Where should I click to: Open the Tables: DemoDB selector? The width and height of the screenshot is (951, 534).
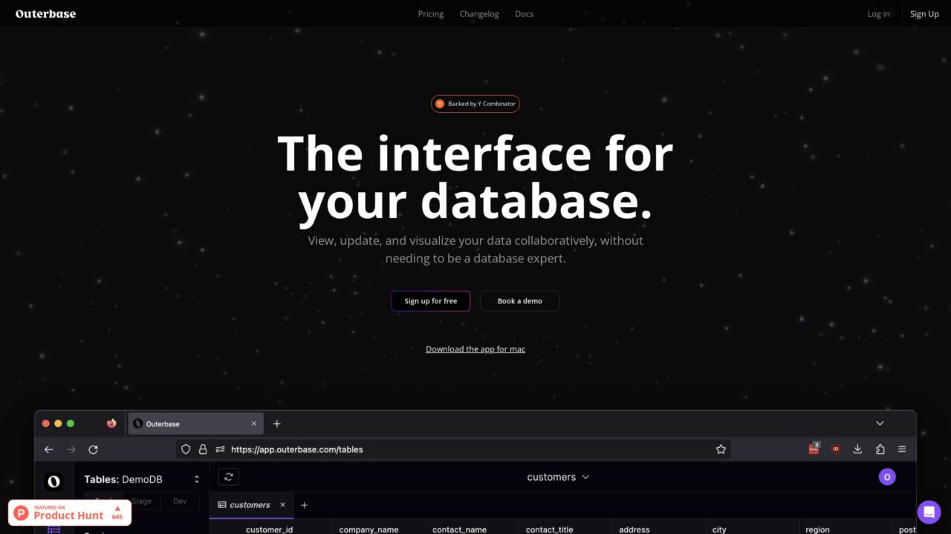click(x=143, y=478)
